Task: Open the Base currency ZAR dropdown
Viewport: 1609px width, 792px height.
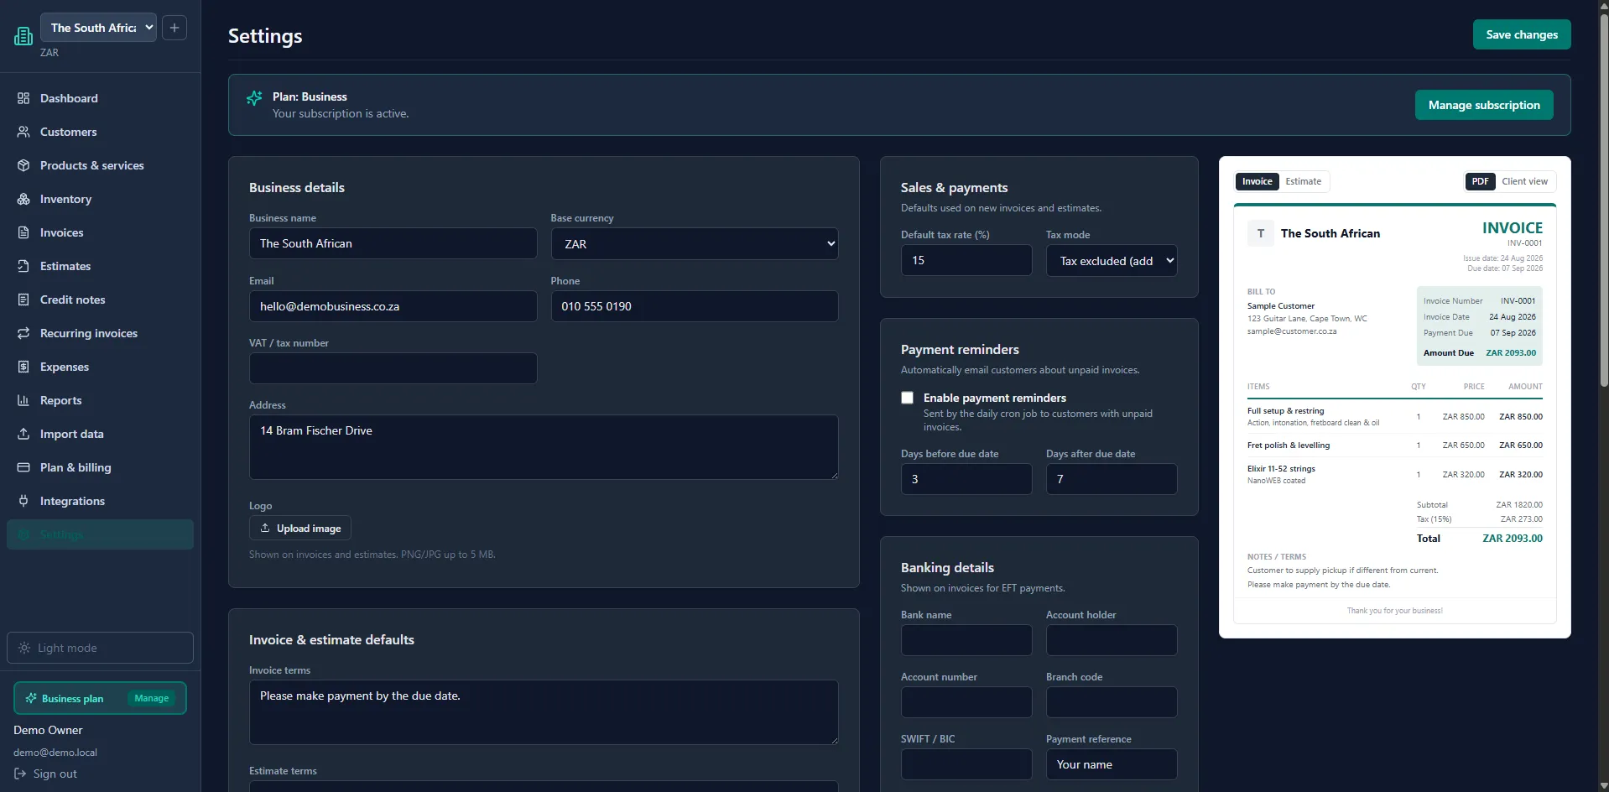Action: (695, 244)
